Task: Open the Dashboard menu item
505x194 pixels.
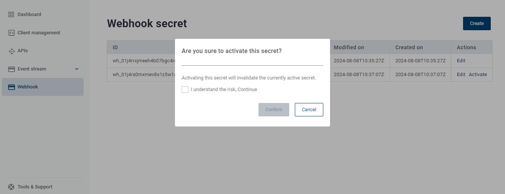Action: coord(29,15)
